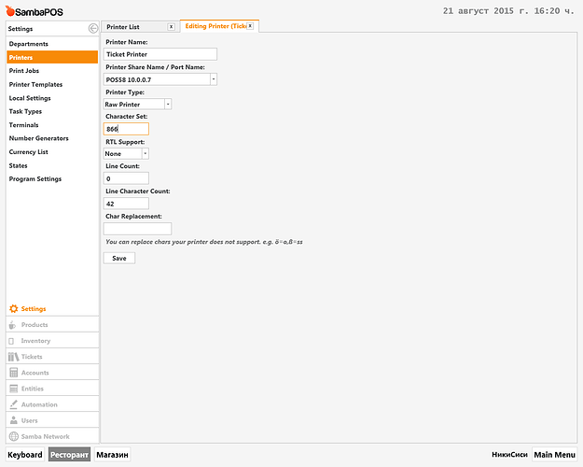Viewport: 583px width, 467px height.
Task: Click the Tickets books icon
Action: (13, 357)
